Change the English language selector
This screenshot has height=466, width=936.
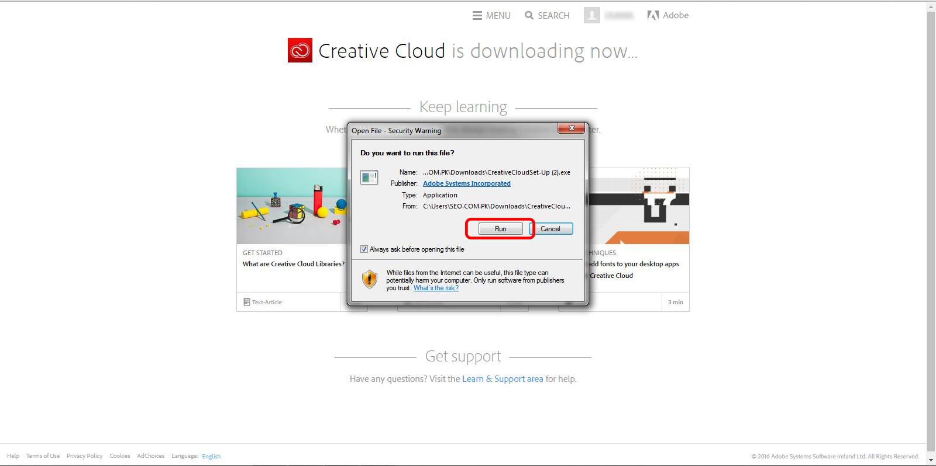pyautogui.click(x=211, y=457)
